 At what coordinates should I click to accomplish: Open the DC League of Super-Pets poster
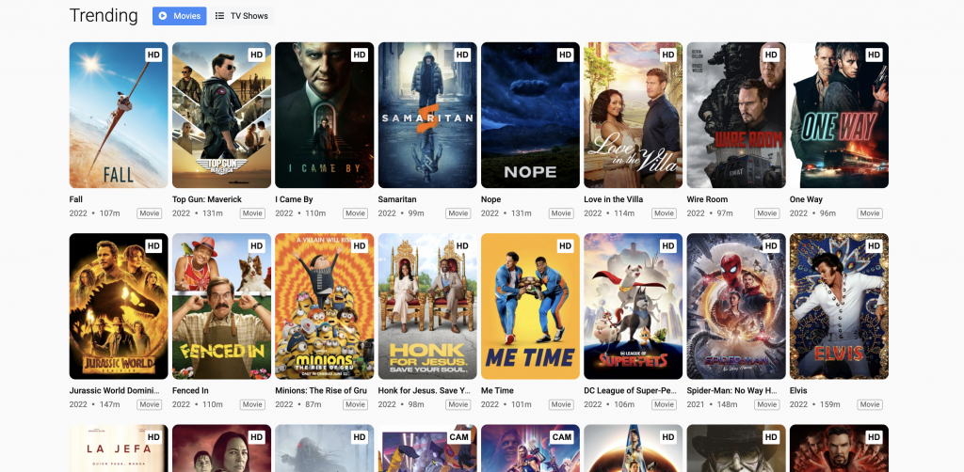click(x=634, y=307)
